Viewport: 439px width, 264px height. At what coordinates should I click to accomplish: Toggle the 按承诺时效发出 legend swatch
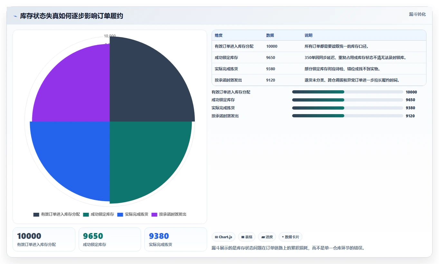pyautogui.click(x=154, y=214)
